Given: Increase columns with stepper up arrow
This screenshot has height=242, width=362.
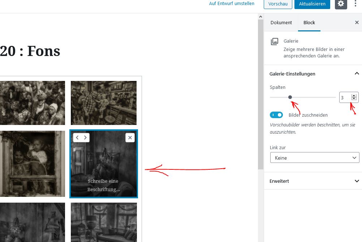Looking at the screenshot, I should pyautogui.click(x=354, y=96).
